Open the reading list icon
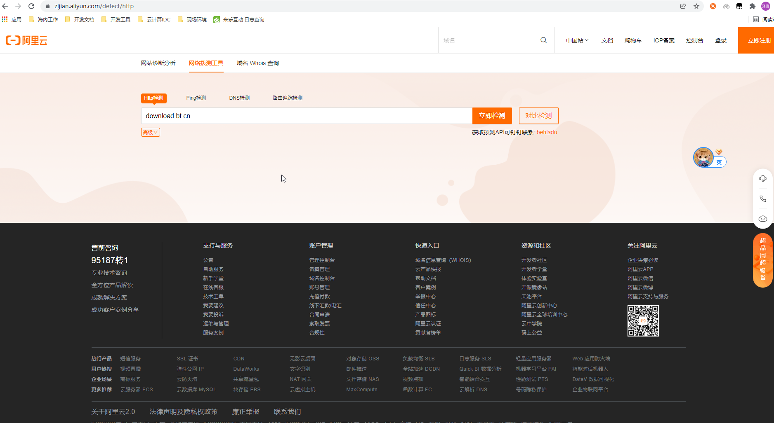Image resolution: width=774 pixels, height=423 pixels. point(756,19)
